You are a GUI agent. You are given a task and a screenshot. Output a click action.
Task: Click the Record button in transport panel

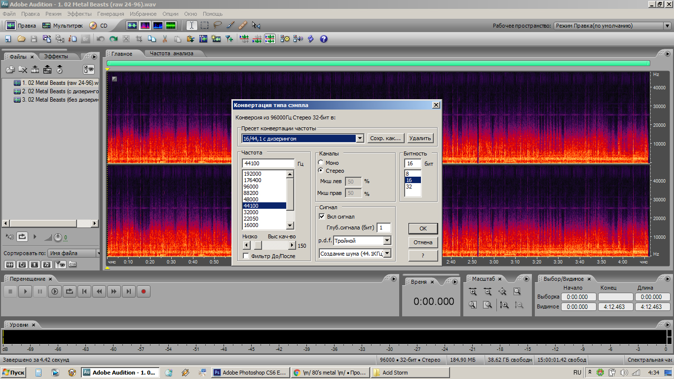click(144, 292)
